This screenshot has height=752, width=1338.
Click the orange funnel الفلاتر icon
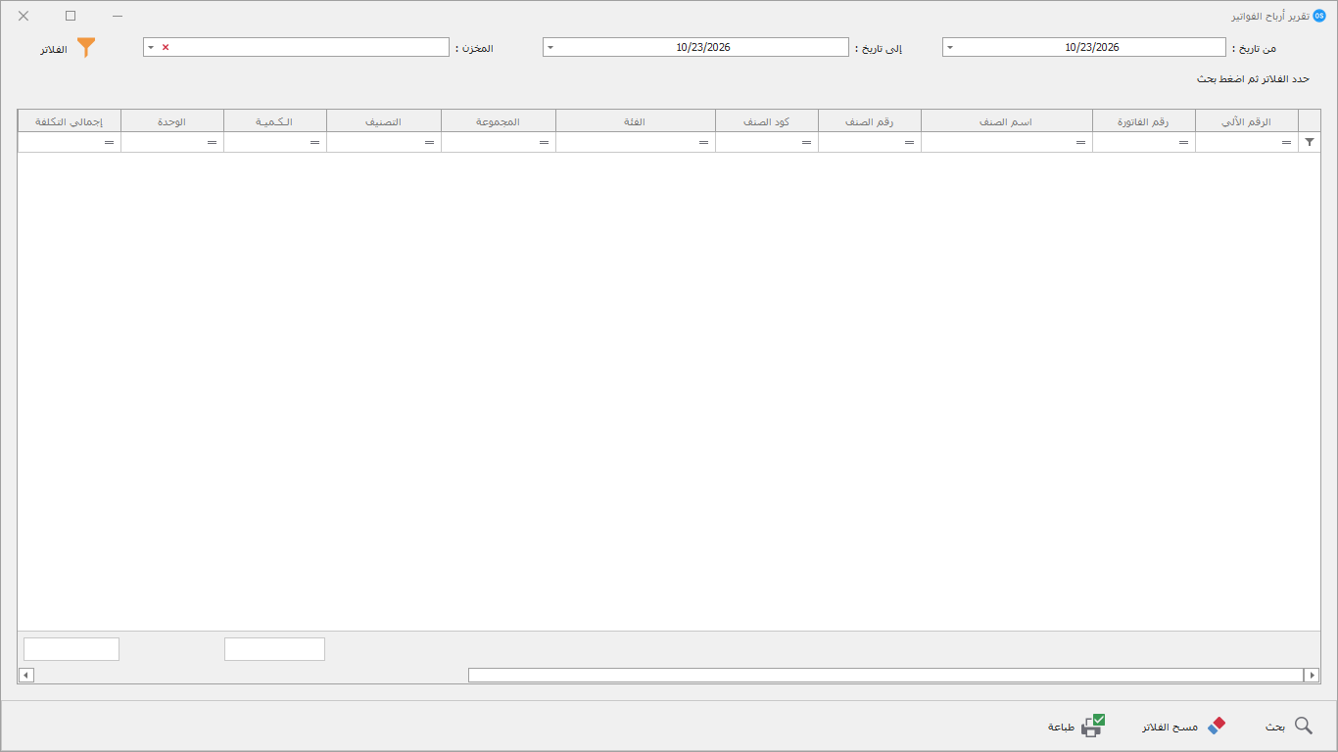86,47
